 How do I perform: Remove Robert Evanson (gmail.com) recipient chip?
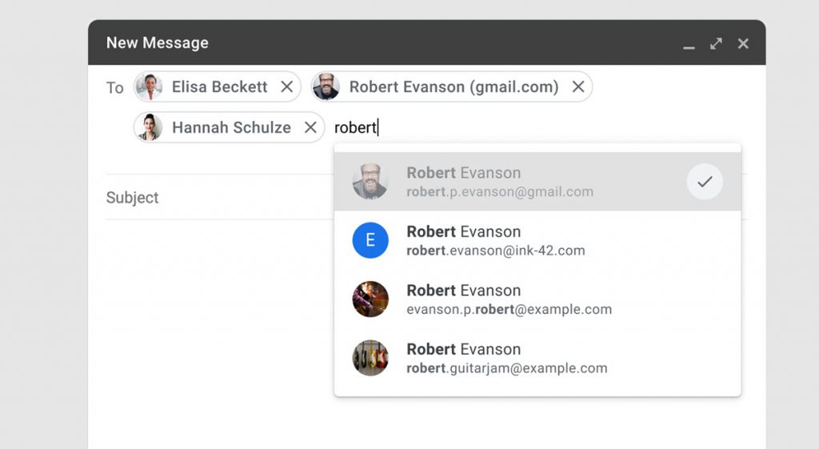pos(577,86)
